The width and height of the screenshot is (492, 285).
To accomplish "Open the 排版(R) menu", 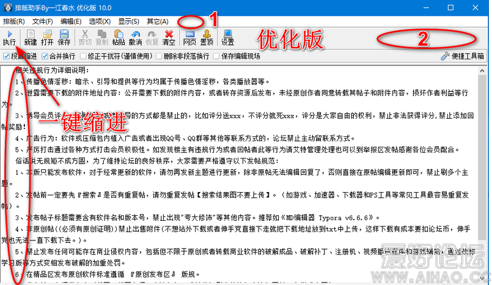I will pos(13,21).
